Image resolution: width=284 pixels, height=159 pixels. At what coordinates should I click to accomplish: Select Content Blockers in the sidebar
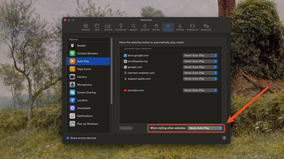(87, 53)
